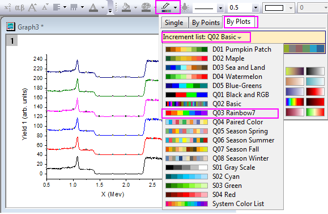Pick the purple-to-white gradient swatch
This screenshot has height=214, width=328.
295,91
